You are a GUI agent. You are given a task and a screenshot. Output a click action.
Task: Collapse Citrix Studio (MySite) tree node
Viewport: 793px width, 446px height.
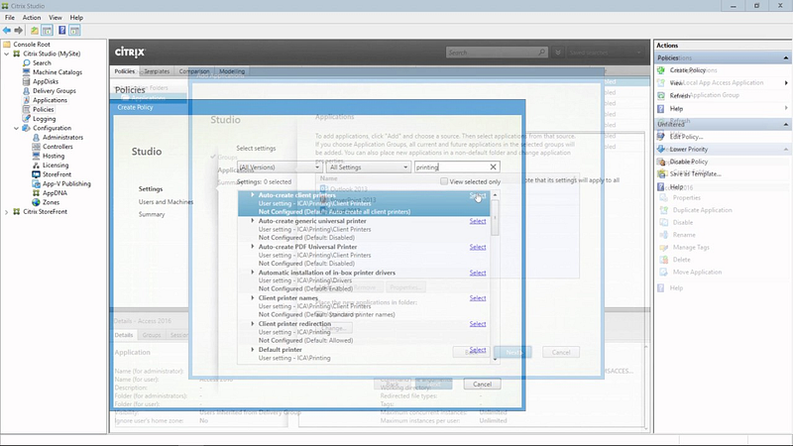pos(7,54)
